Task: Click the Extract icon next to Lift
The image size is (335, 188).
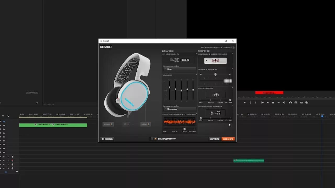Action: click(296, 103)
